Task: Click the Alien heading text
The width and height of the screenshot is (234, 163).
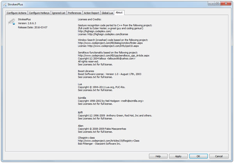Action: [81, 126]
